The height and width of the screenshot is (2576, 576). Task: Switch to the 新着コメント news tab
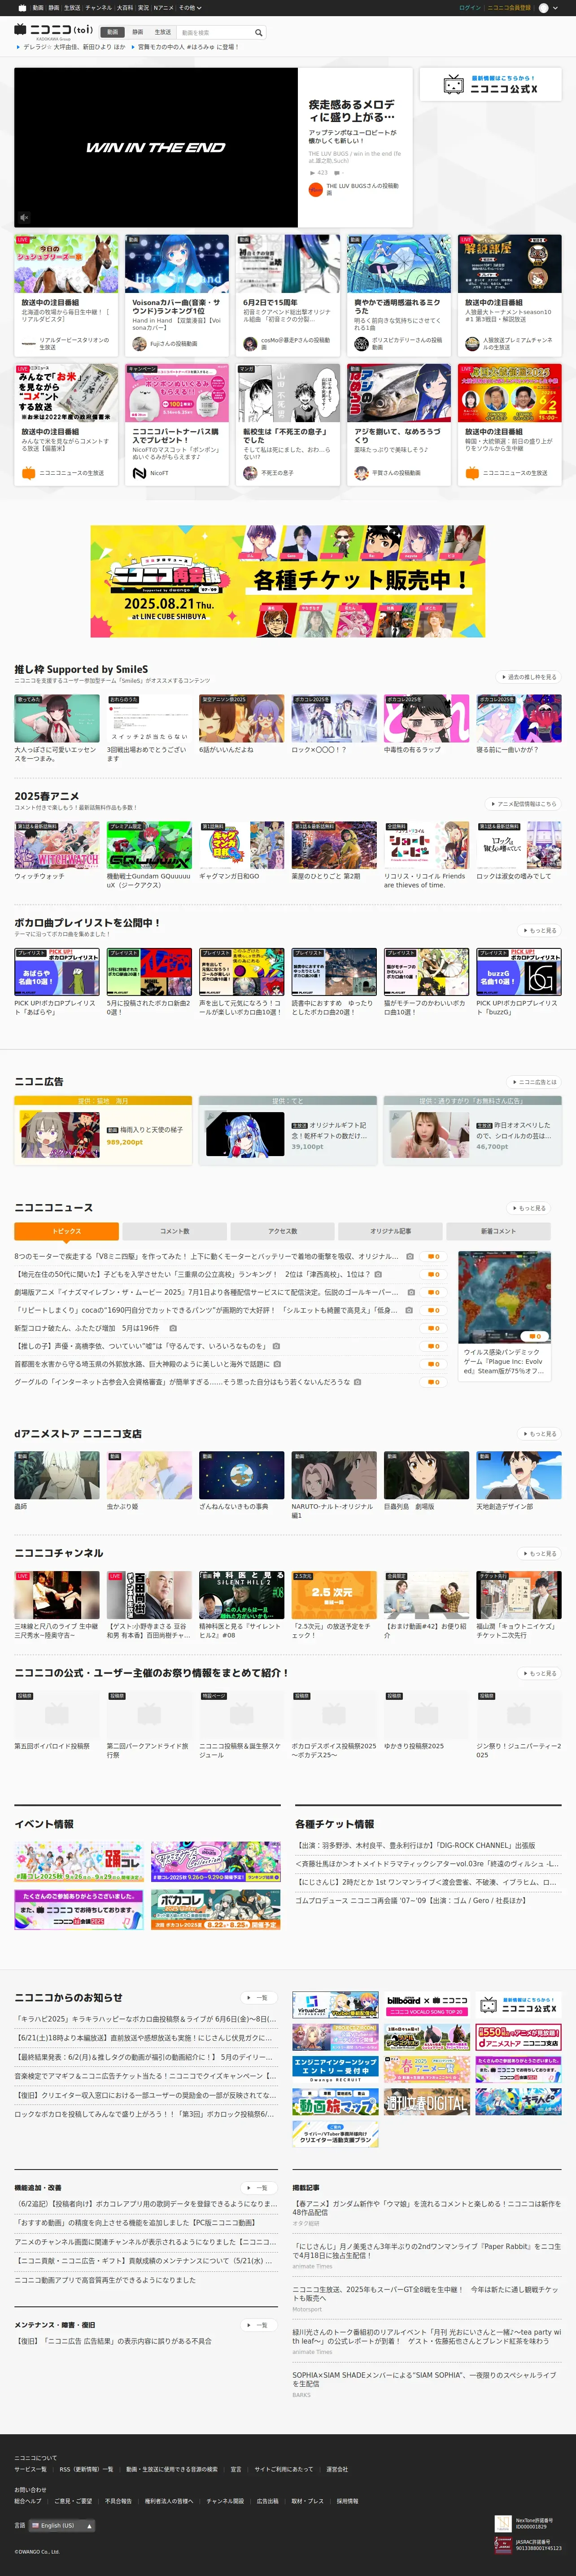pos(499,1231)
